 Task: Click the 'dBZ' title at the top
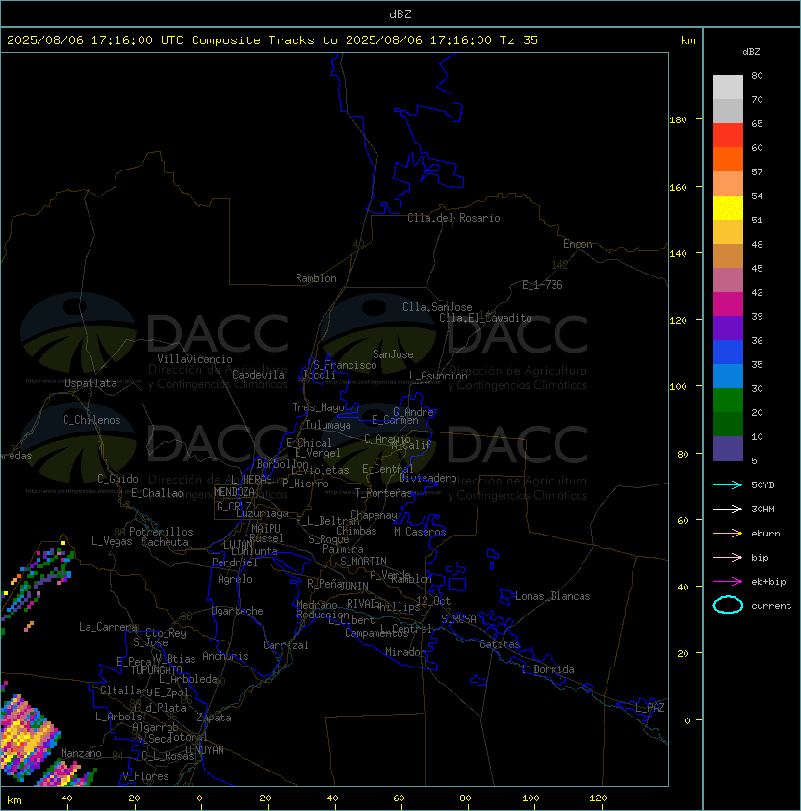[x=400, y=13]
